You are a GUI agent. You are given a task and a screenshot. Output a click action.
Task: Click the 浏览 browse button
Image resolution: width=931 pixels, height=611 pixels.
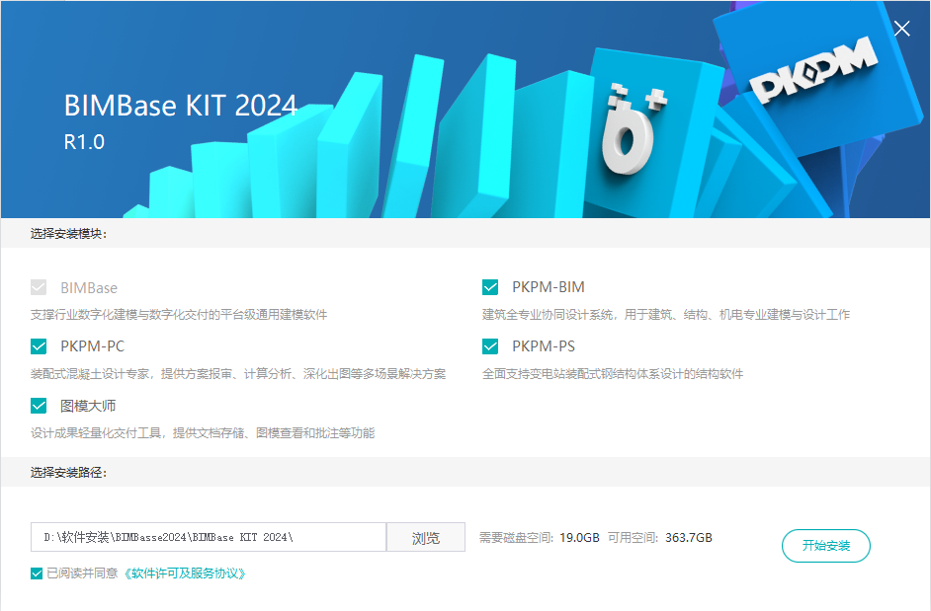(x=426, y=537)
